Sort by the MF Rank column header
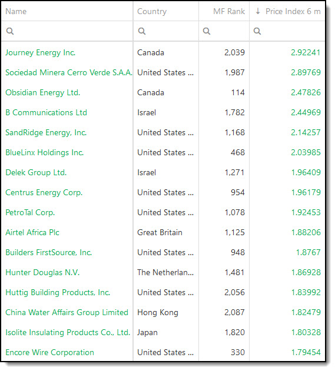This screenshot has width=335, height=371. (x=229, y=11)
